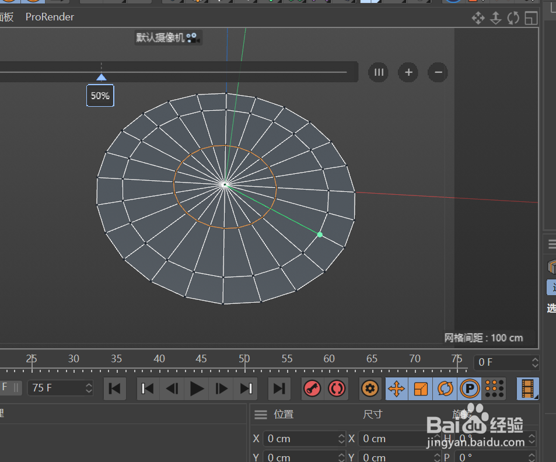The height and width of the screenshot is (462, 556).
Task: Click the viewport dolly/zoom camera icon
Action: 496,17
